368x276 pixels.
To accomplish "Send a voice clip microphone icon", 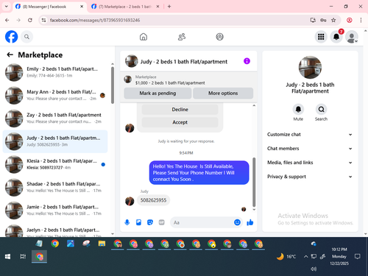I will pos(127,222).
